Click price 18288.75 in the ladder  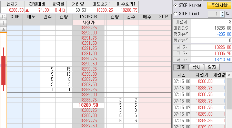(89, 100)
